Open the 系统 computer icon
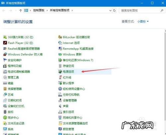 (x=5, y=129)
